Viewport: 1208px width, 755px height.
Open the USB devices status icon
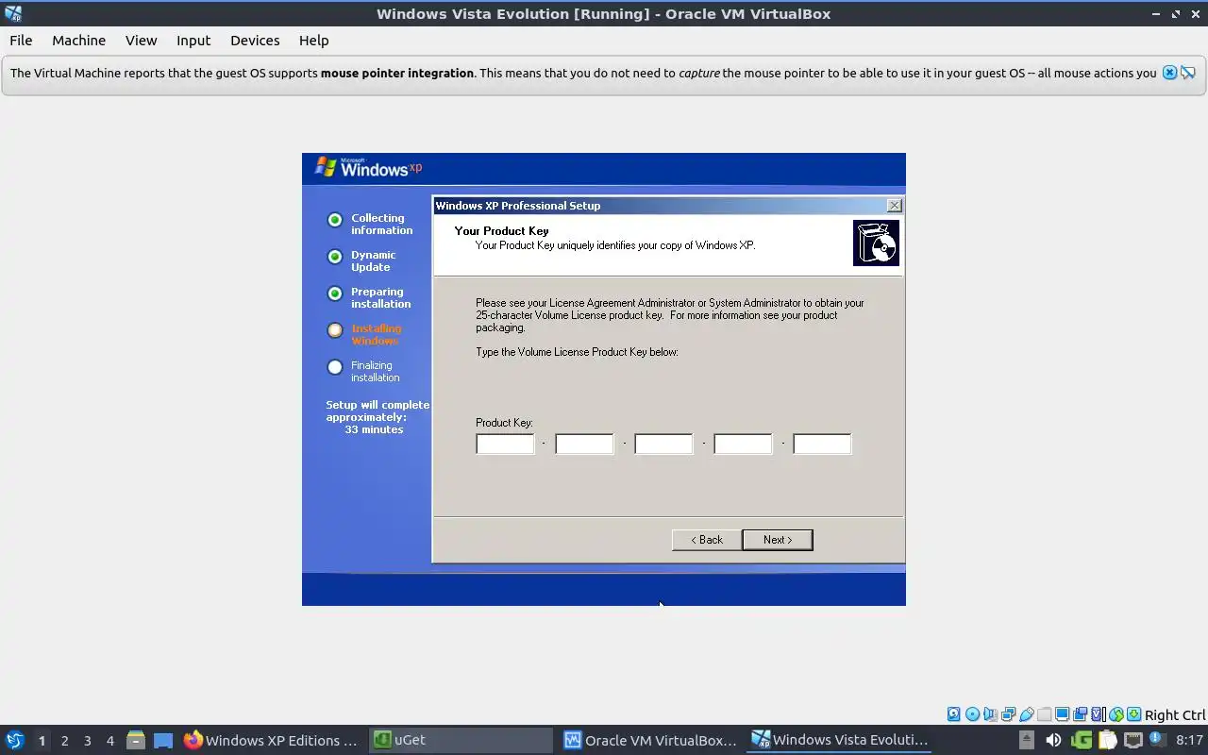click(1026, 714)
